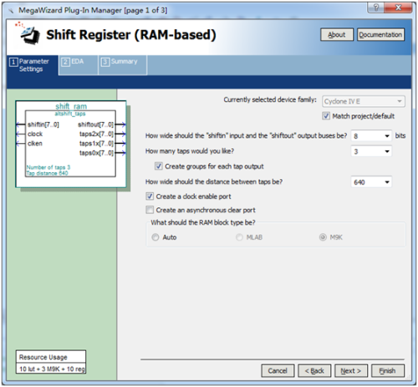Viewport: 418px width, 387px height.
Task: Click taps2x[7..0] port label
Action: click(x=96, y=134)
